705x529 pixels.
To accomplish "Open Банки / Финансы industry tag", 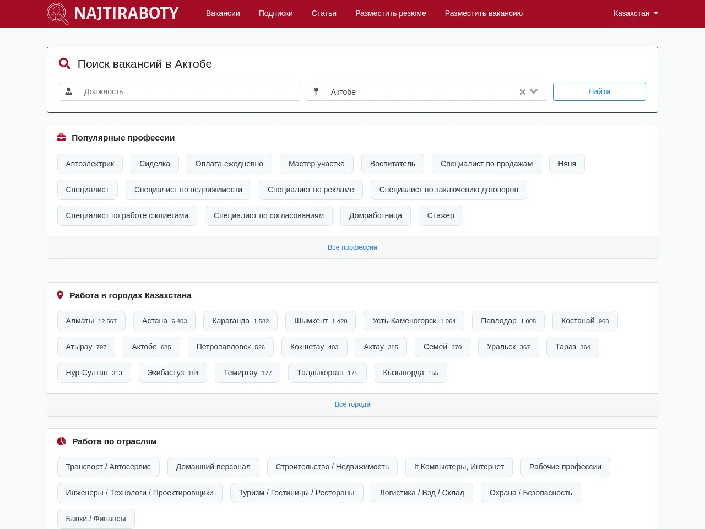I will [96, 519].
